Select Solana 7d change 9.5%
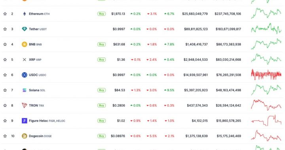The height and width of the screenshot is (150, 285). point(169,90)
